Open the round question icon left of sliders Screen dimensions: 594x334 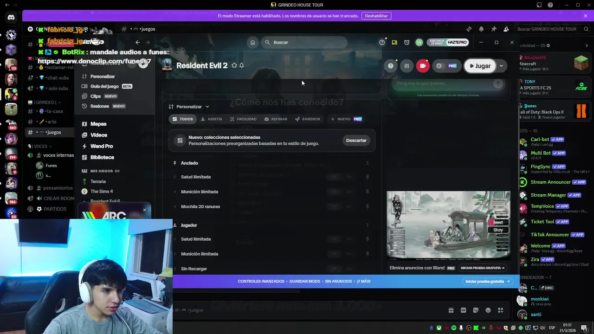pos(391,66)
